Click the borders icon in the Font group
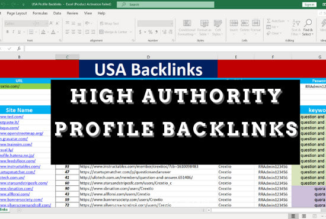Screen dimensions: 326x219 31,32
